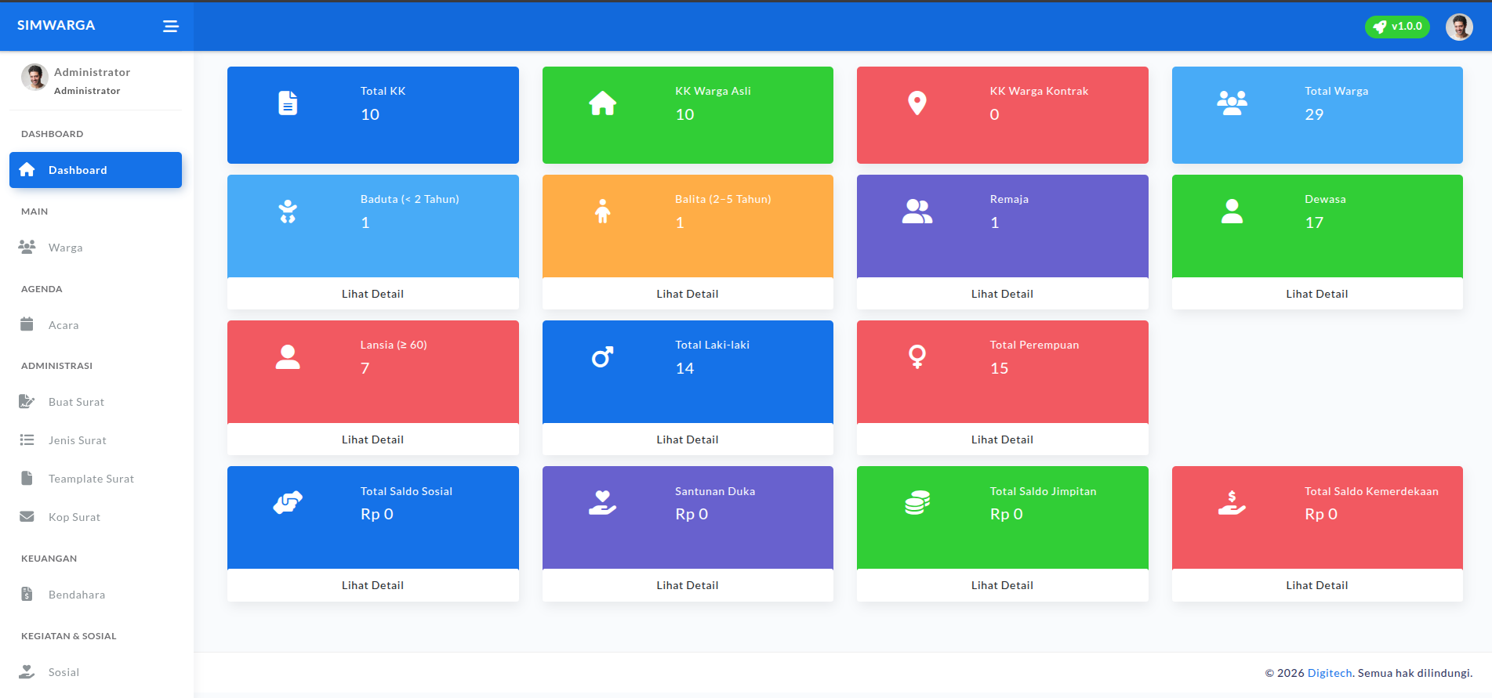Follow the Digitech footer link
Image resolution: width=1492 pixels, height=698 pixels.
[1330, 673]
